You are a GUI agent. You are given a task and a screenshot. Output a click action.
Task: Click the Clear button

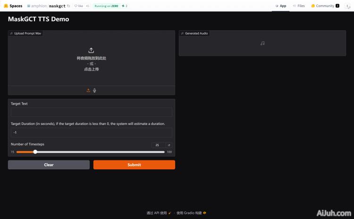click(49, 165)
